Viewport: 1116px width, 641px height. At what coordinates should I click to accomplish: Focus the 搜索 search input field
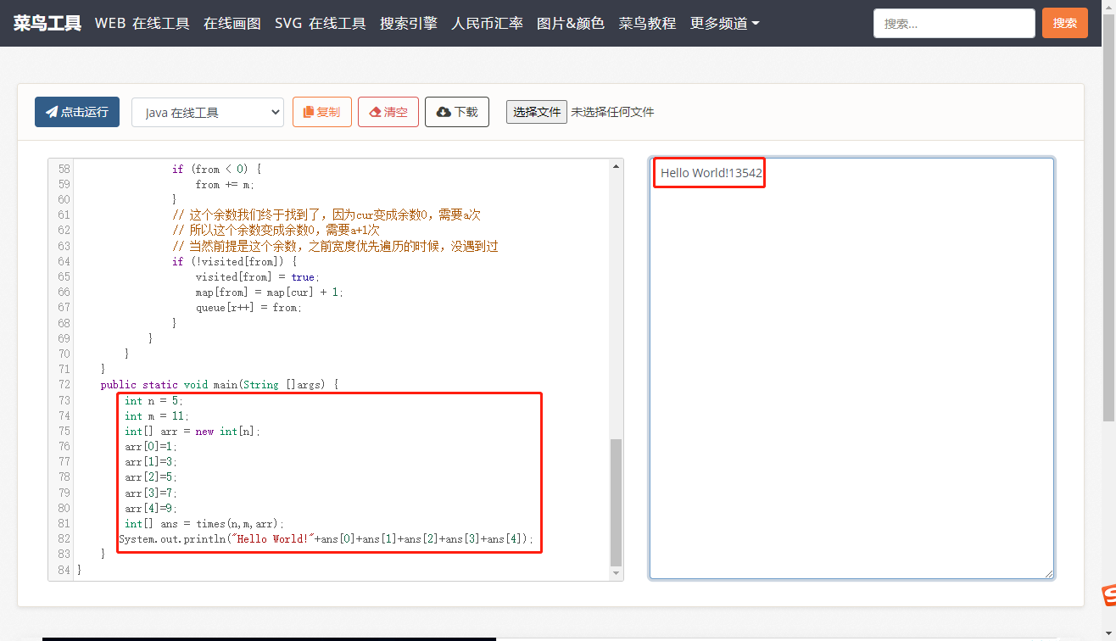[x=954, y=23]
